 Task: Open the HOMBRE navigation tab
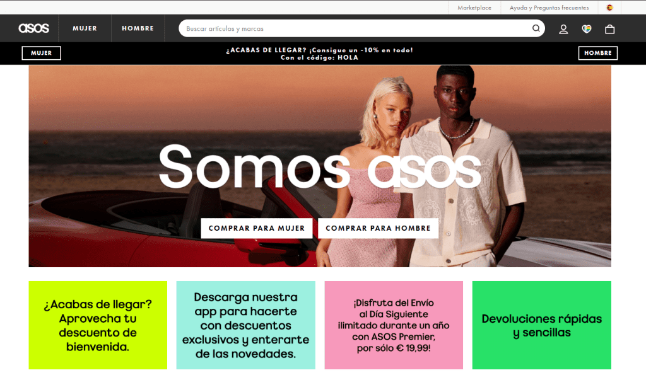point(138,28)
